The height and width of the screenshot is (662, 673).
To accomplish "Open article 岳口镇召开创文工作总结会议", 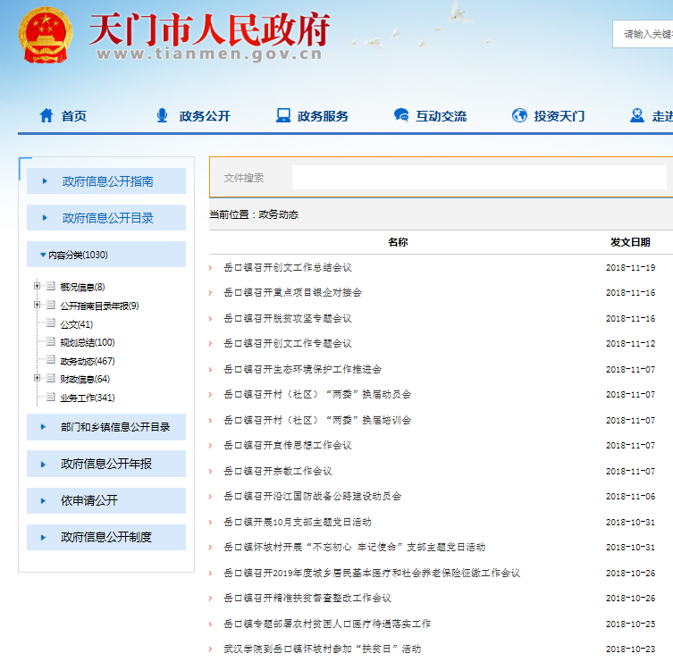I will point(287,267).
